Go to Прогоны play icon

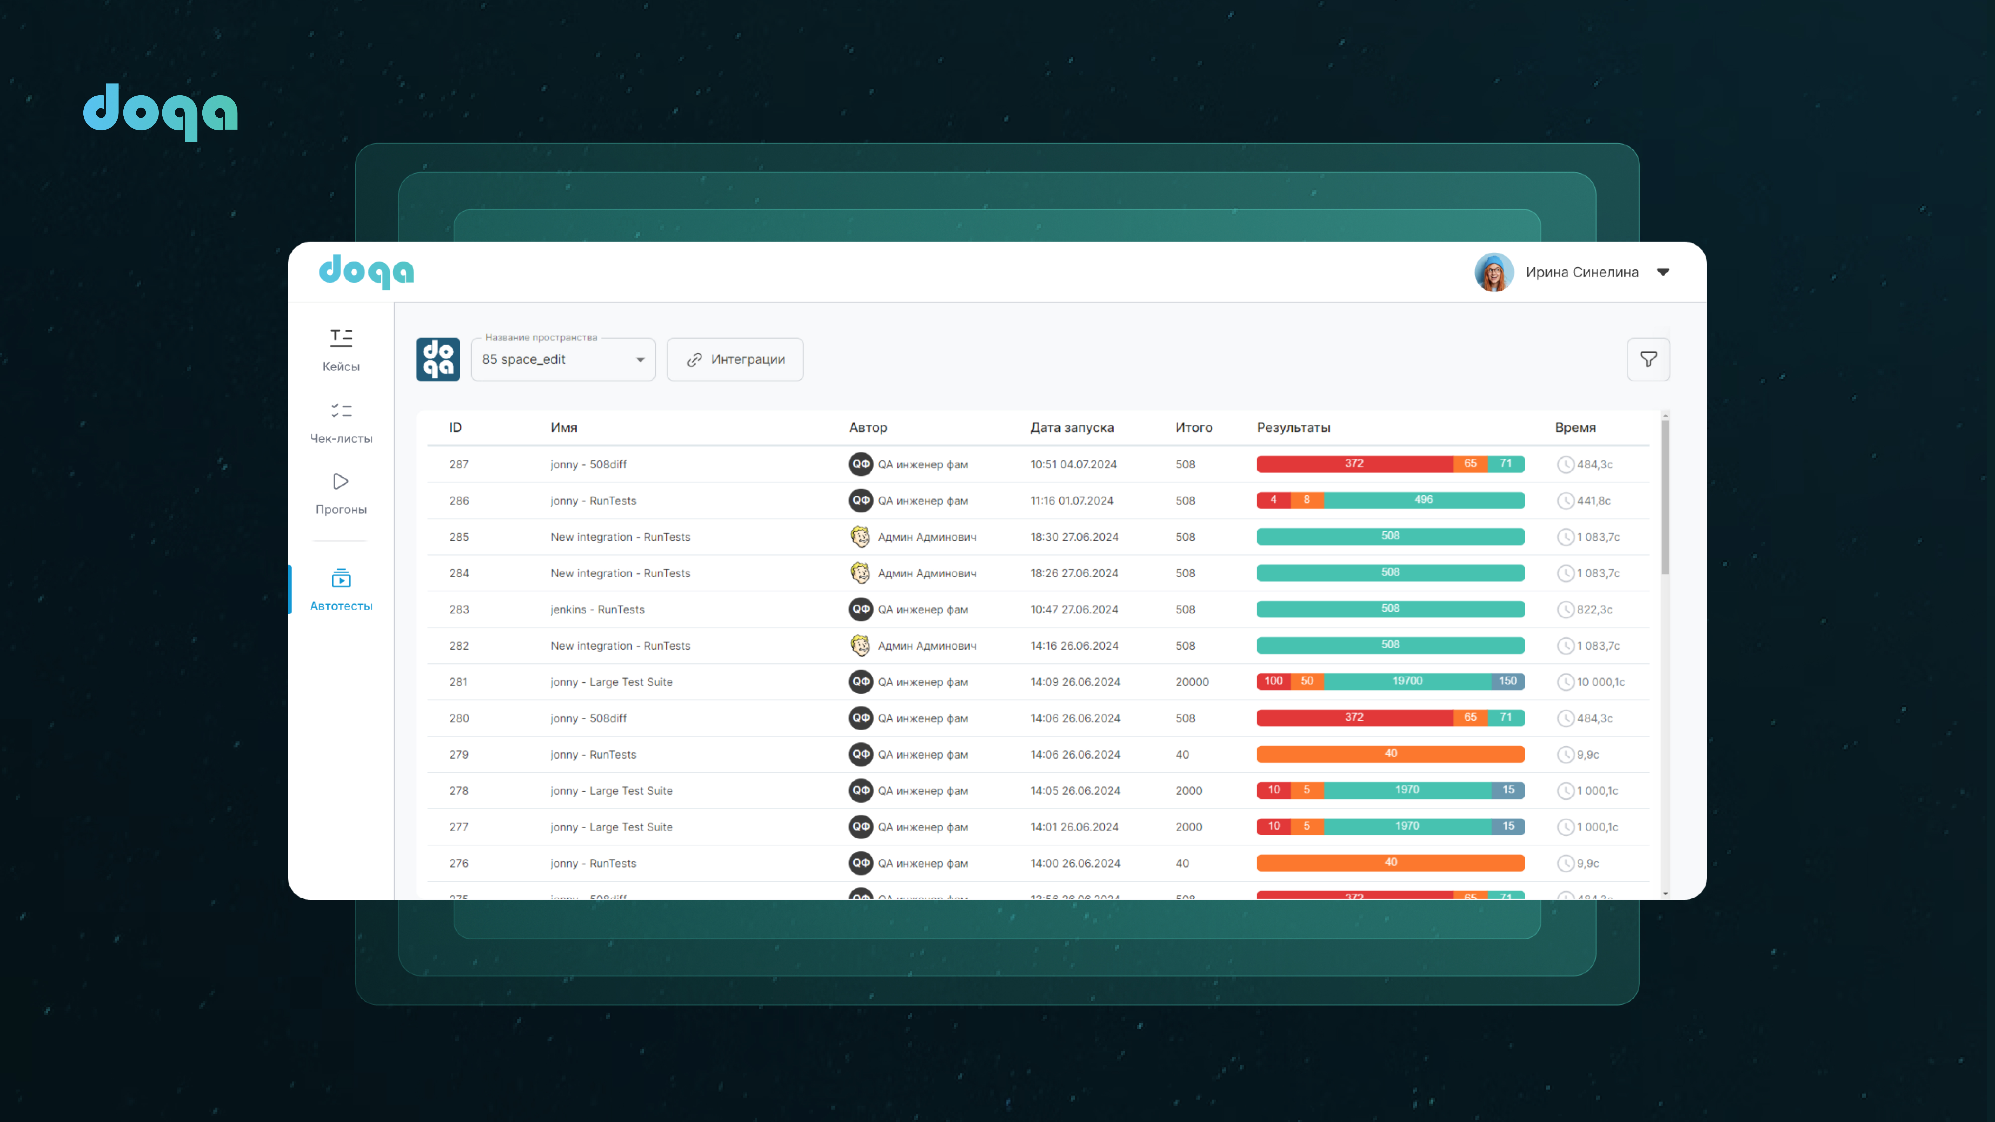(341, 482)
